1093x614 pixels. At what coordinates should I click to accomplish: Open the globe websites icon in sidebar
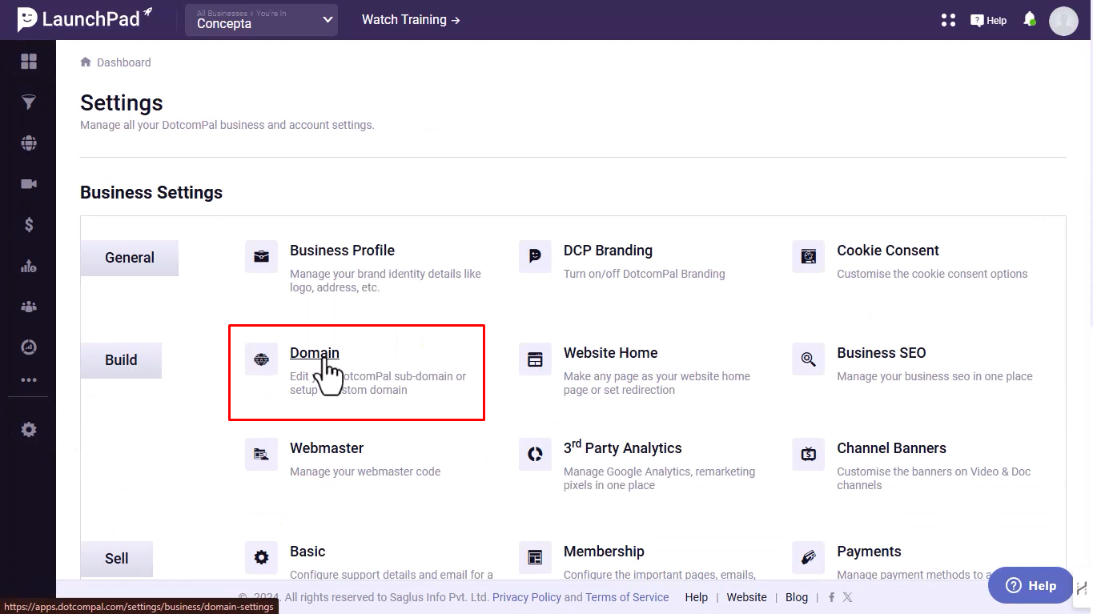(x=29, y=143)
